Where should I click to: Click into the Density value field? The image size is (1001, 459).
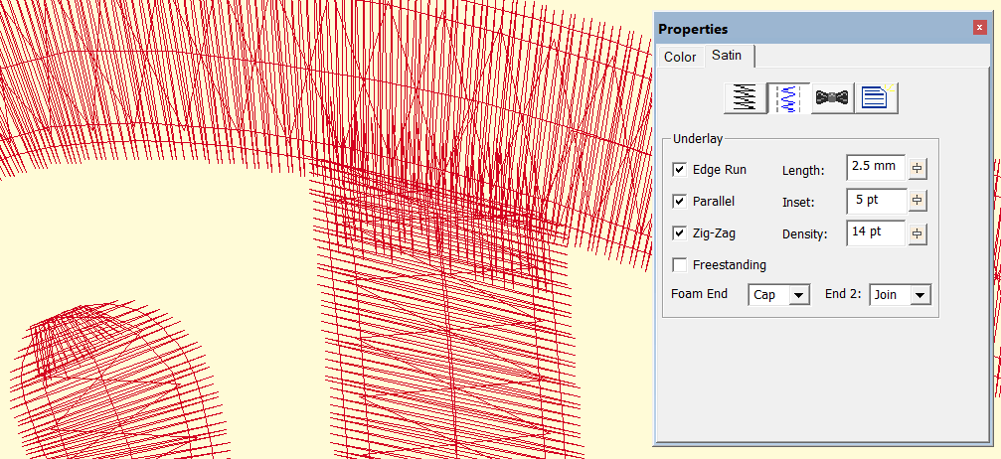click(x=876, y=232)
